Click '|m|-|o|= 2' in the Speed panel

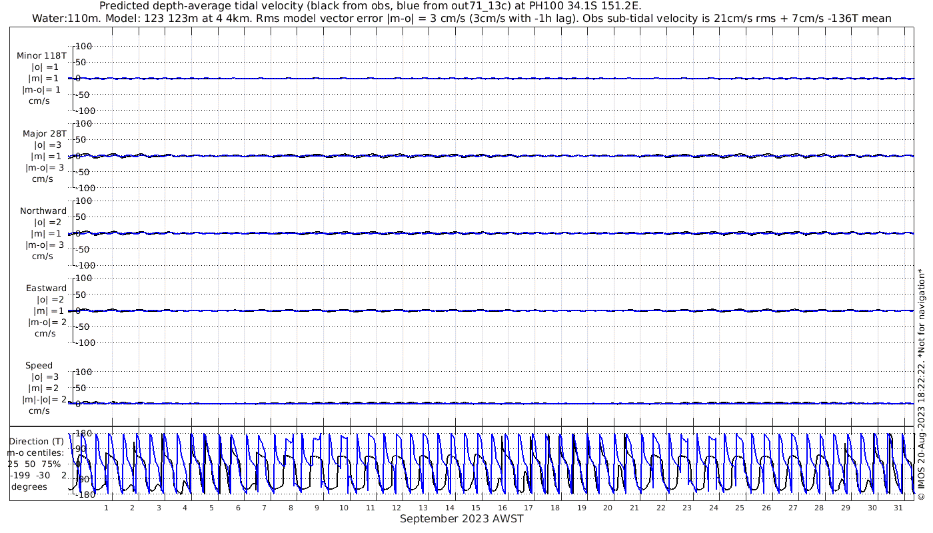point(45,399)
